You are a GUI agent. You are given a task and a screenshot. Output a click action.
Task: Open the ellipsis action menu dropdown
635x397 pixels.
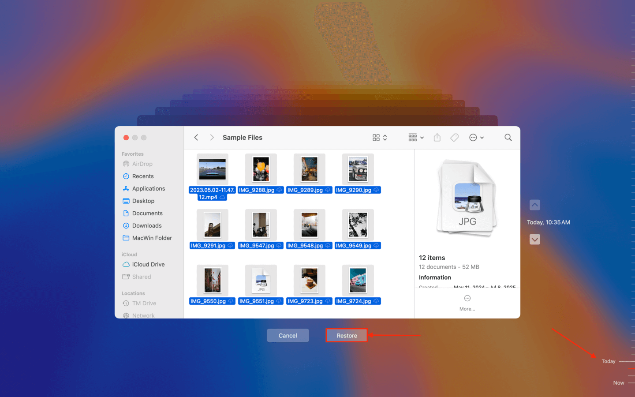click(x=476, y=138)
